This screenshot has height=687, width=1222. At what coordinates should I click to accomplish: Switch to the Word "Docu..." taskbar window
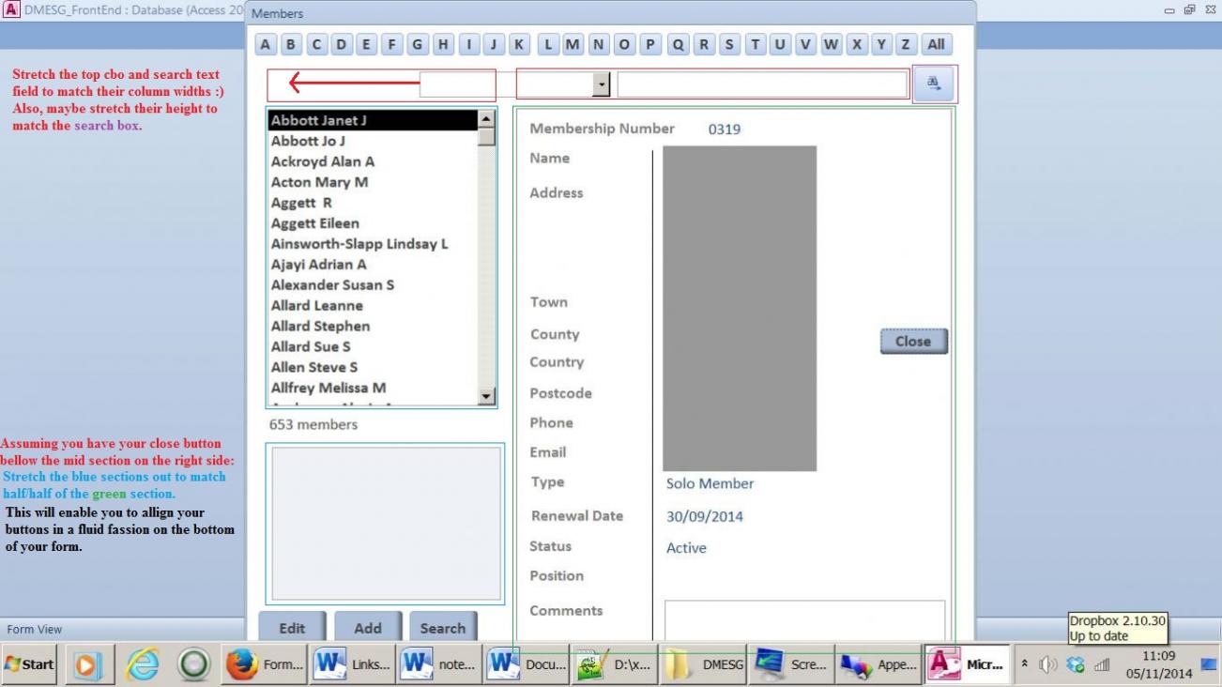pos(527,664)
